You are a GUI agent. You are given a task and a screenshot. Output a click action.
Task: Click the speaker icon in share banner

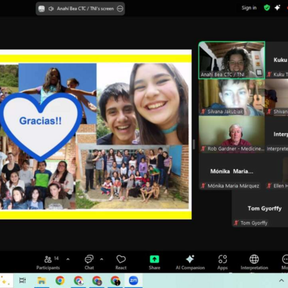pos(51,9)
